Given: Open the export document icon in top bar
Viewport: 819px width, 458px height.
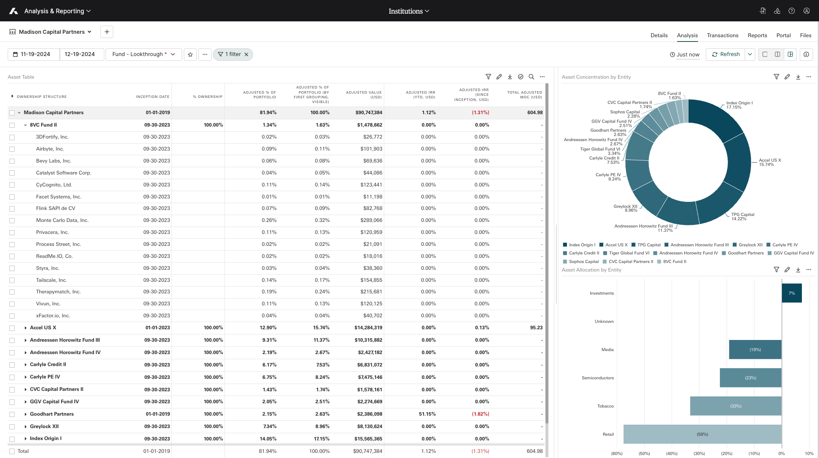Looking at the screenshot, I should [763, 11].
